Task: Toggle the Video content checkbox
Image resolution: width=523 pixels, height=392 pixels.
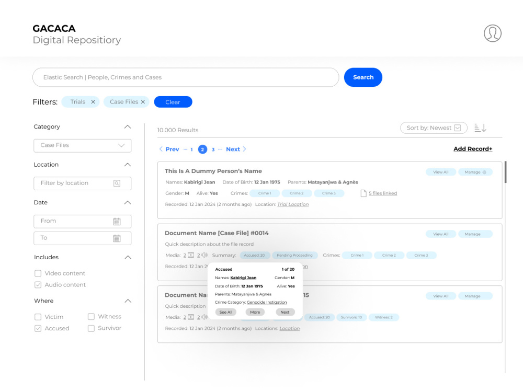Action: click(x=38, y=273)
